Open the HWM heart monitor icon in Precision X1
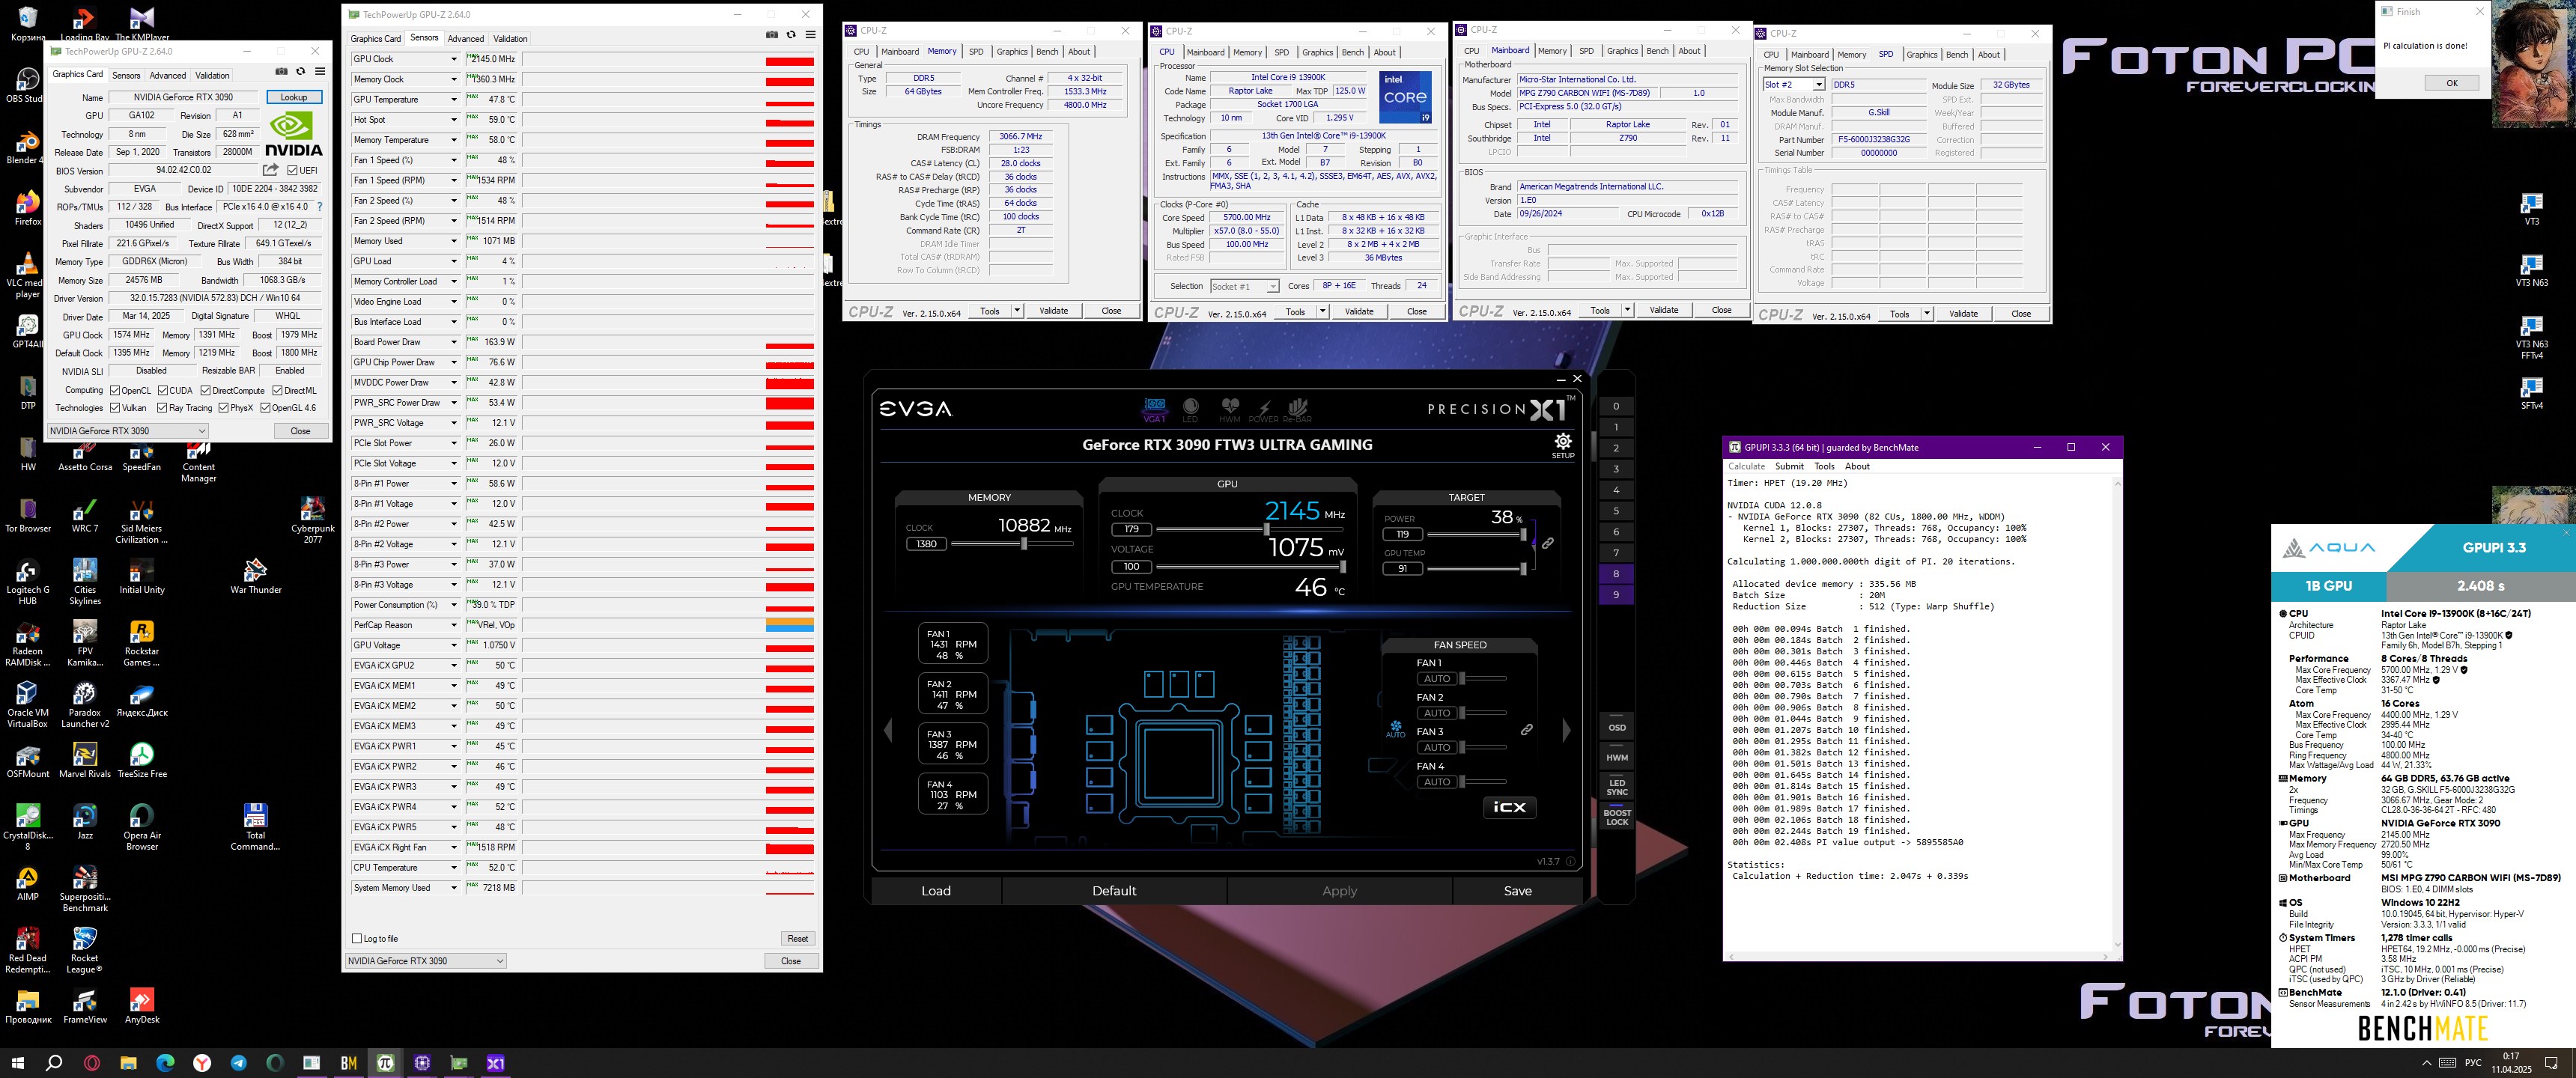Image resolution: width=2576 pixels, height=1078 pixels. (x=1229, y=410)
